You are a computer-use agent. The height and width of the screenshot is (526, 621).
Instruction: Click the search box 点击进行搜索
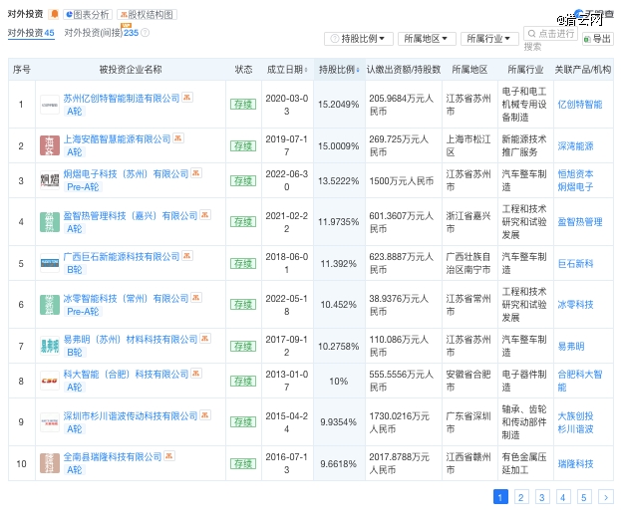[x=550, y=34]
